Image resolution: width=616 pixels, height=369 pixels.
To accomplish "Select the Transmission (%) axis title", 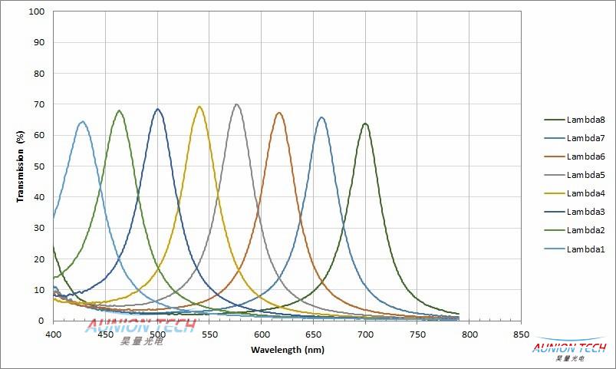I will click(x=21, y=166).
